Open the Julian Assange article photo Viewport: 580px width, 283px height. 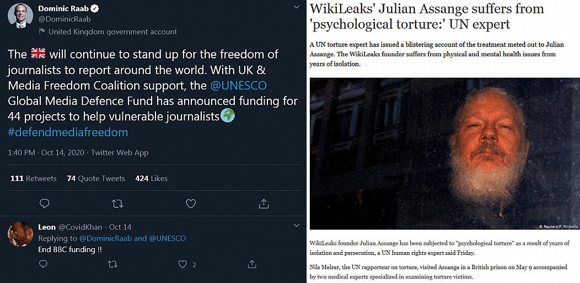coord(444,153)
